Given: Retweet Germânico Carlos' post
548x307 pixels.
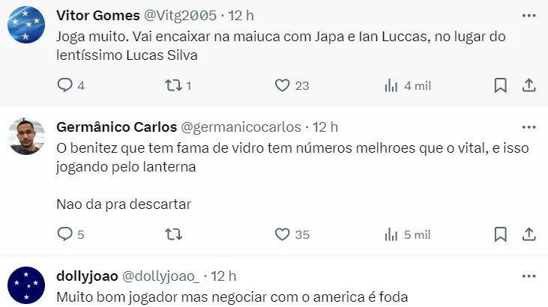Looking at the screenshot, I should coord(174,234).
